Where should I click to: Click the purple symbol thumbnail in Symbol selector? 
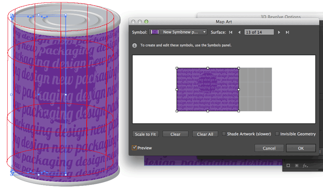tap(154, 32)
